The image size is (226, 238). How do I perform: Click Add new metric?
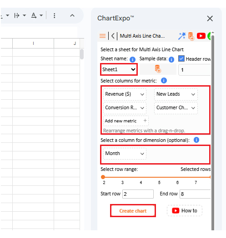(126, 121)
